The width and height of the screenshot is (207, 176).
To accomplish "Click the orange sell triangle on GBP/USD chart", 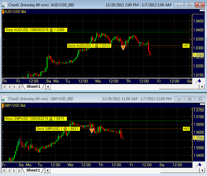I will click(x=92, y=131).
